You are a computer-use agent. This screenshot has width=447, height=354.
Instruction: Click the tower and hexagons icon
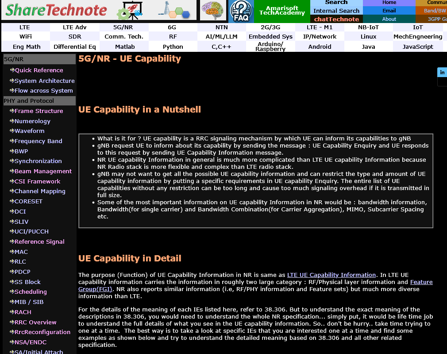(x=173, y=10)
